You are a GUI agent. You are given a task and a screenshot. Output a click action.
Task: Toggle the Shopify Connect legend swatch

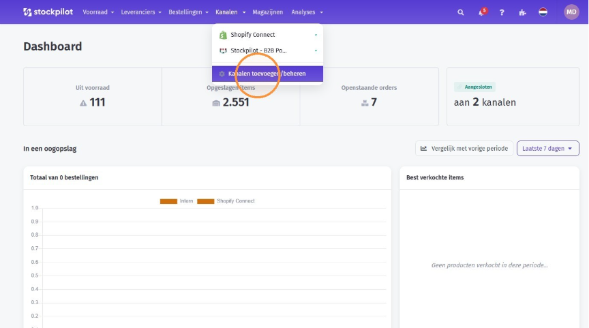[205, 201]
